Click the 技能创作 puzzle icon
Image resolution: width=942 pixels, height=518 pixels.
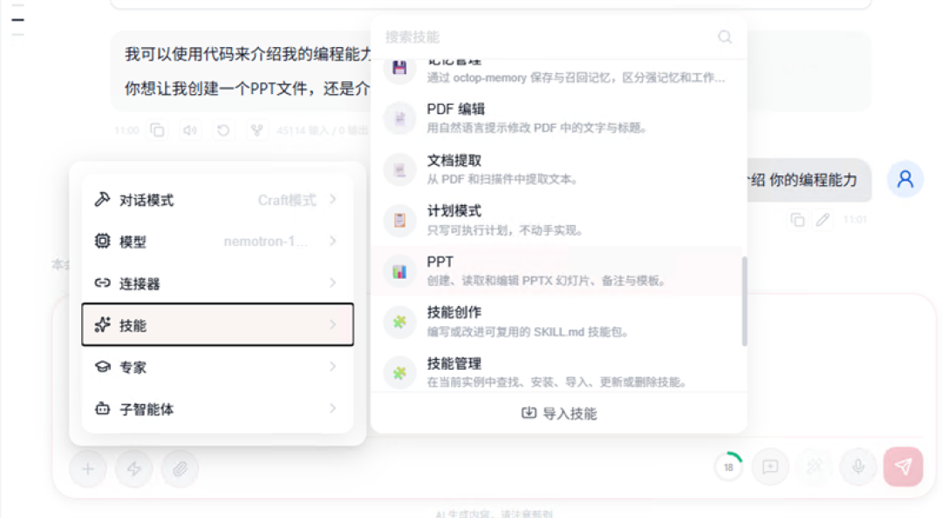click(x=399, y=322)
